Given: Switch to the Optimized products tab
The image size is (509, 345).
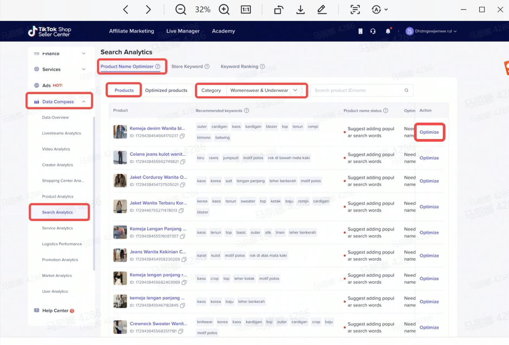Looking at the screenshot, I should (x=166, y=90).
